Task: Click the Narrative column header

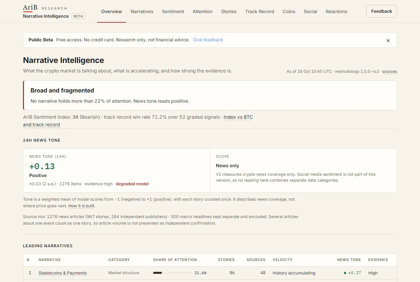Action: [x=50, y=260]
